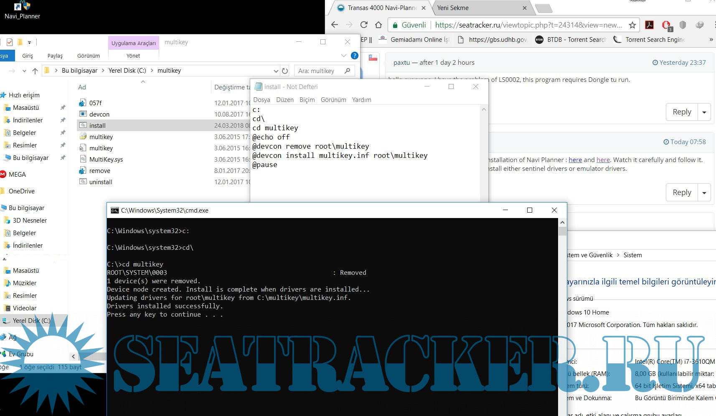The height and width of the screenshot is (416, 716).
Task: Go up one folder in Explorer
Action: click(35, 71)
